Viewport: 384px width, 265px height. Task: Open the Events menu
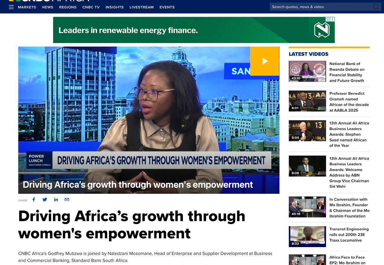pos(167,7)
